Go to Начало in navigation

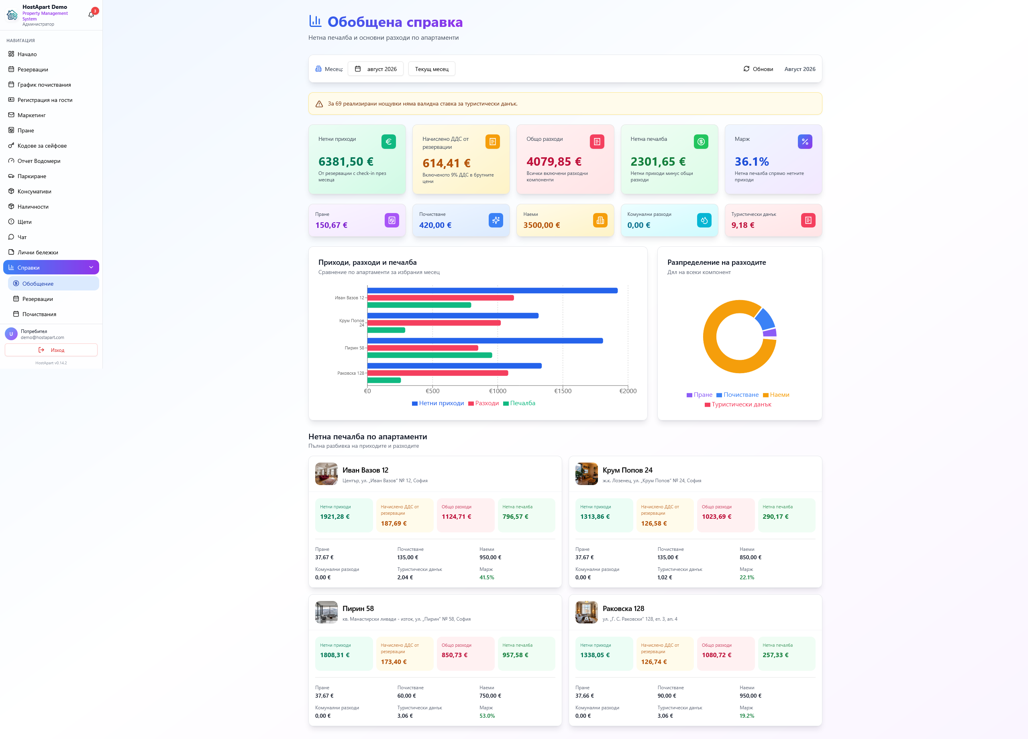pyautogui.click(x=51, y=54)
